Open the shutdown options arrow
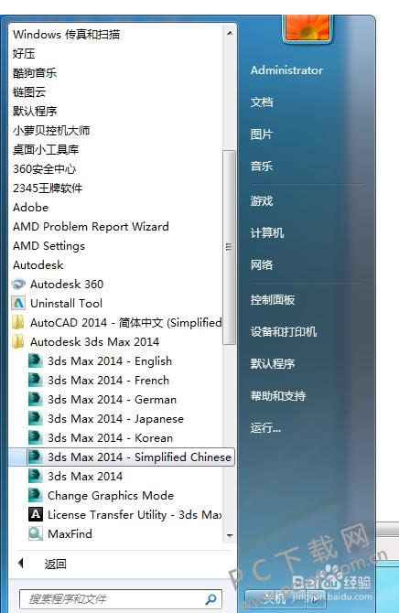The height and width of the screenshot is (613, 399). [314, 598]
